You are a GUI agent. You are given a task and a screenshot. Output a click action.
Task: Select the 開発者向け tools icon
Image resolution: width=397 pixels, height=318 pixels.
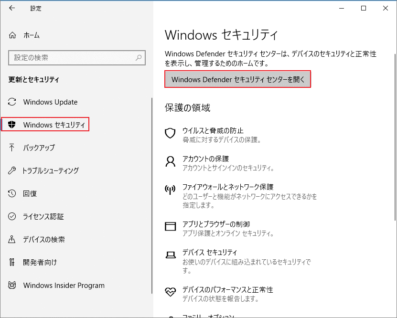pyautogui.click(x=13, y=262)
